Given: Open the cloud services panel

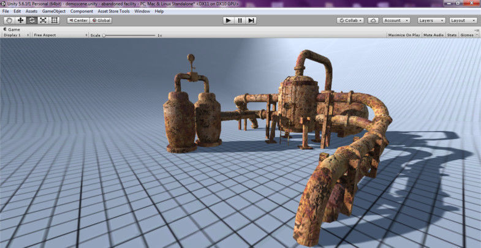Looking at the screenshot, I should click(373, 21).
